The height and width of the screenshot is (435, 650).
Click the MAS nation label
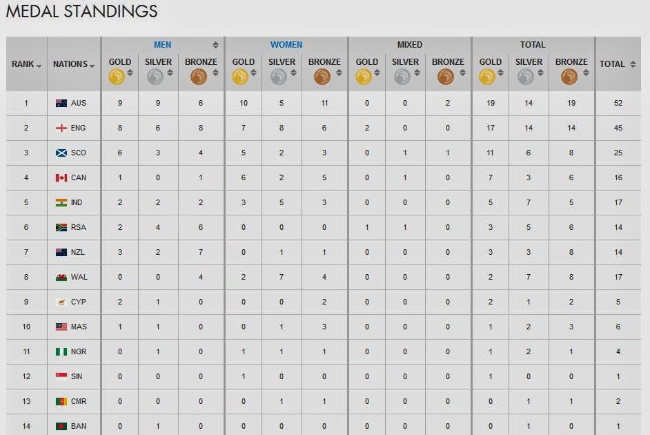[79, 327]
